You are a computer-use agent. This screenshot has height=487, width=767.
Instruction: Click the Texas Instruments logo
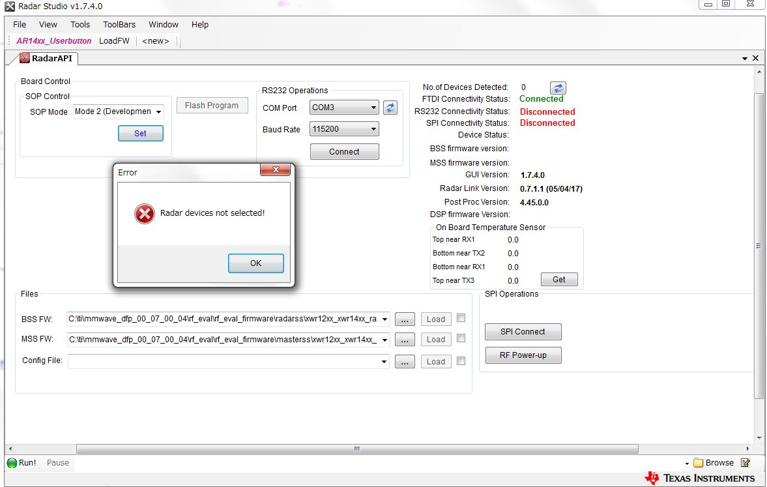click(700, 478)
